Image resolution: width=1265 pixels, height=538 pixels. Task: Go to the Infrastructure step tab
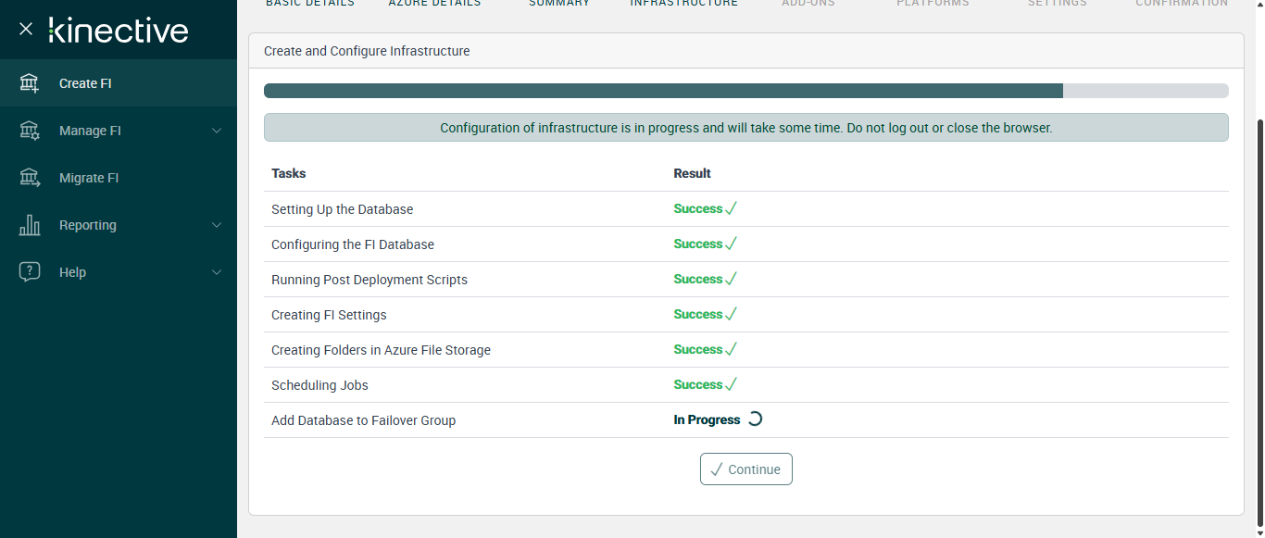(684, 4)
